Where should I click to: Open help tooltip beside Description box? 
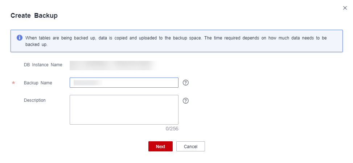(x=186, y=101)
